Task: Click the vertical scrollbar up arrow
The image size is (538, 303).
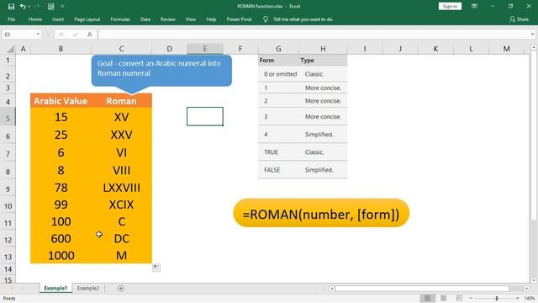Action: pyautogui.click(x=534, y=47)
